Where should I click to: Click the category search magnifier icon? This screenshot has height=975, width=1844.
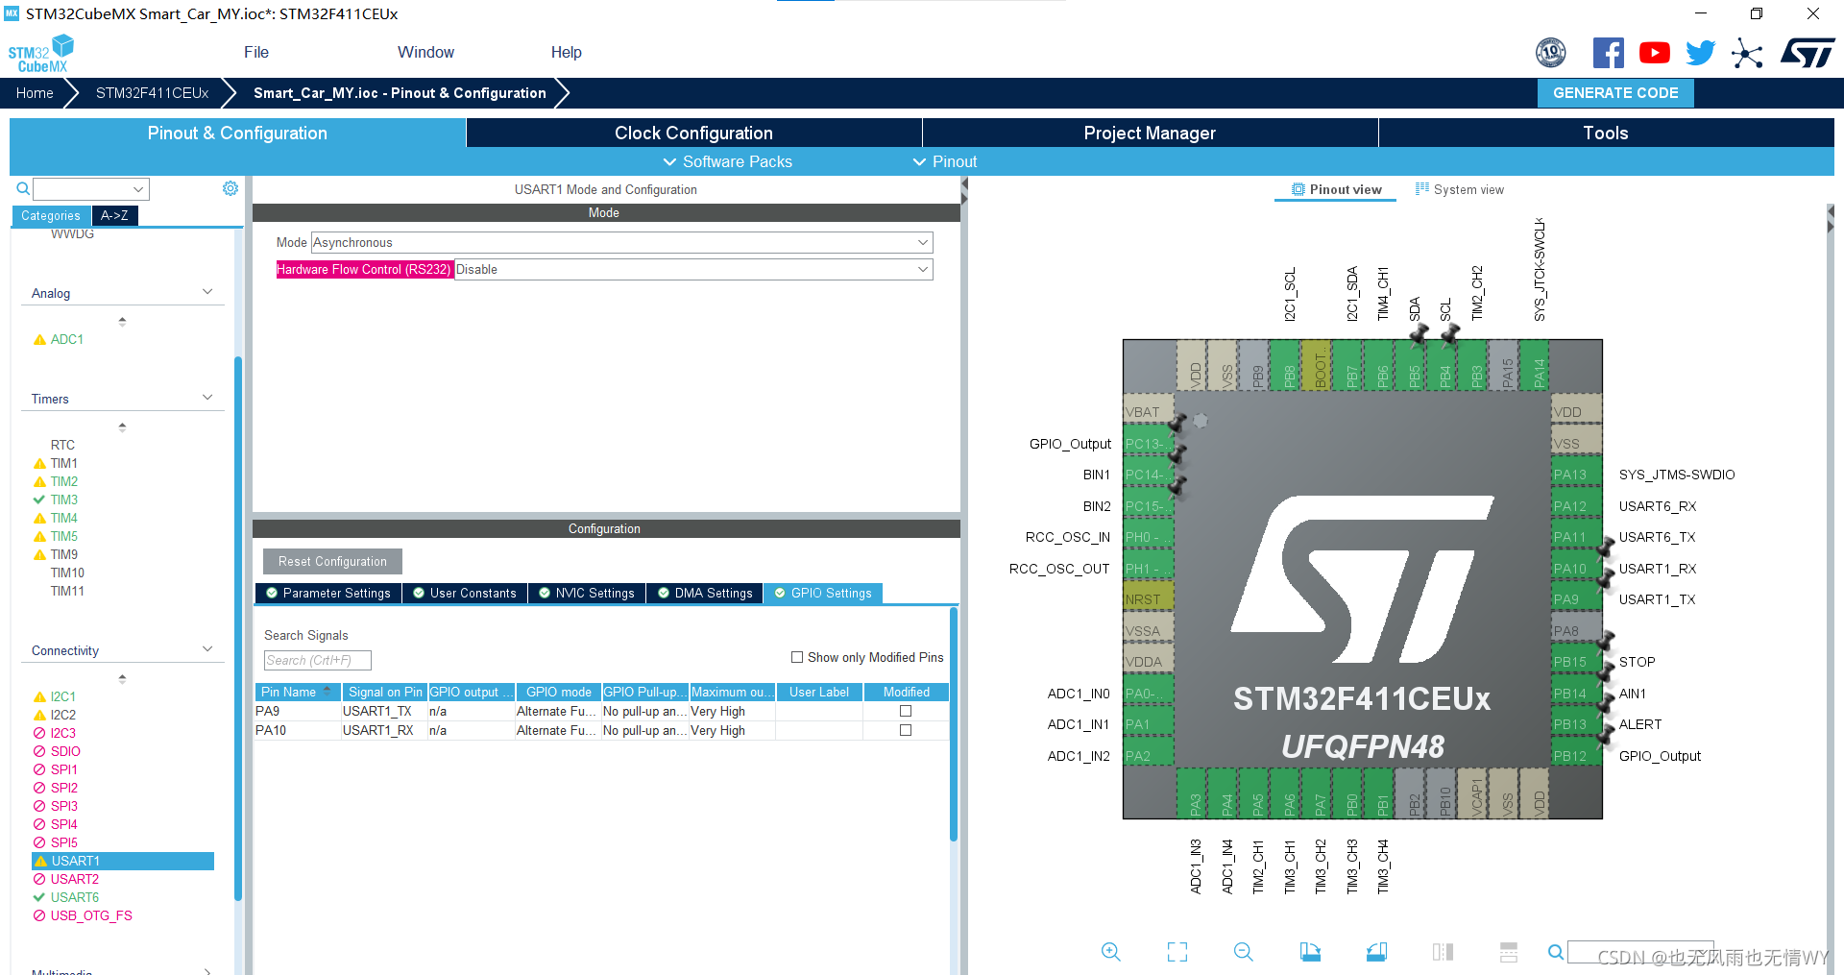23,188
